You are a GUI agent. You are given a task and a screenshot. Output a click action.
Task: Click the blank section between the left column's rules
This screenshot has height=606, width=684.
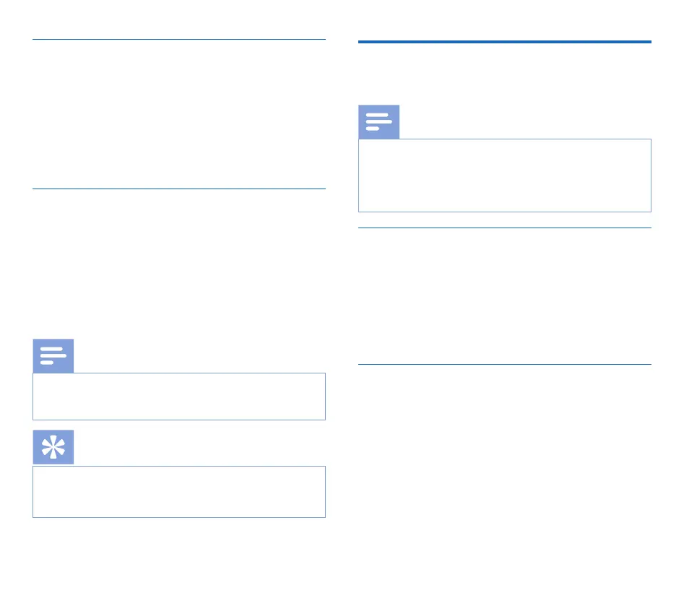click(178, 114)
